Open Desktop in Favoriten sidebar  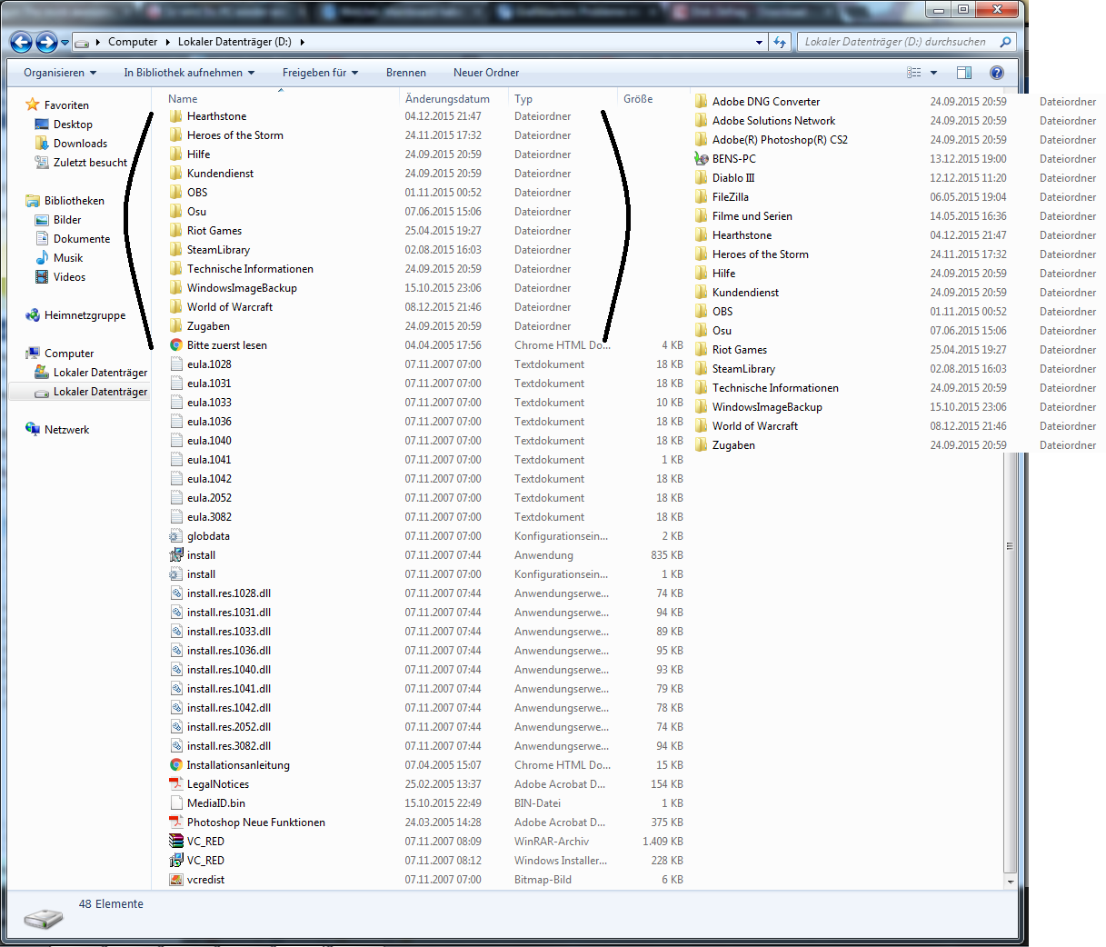73,125
